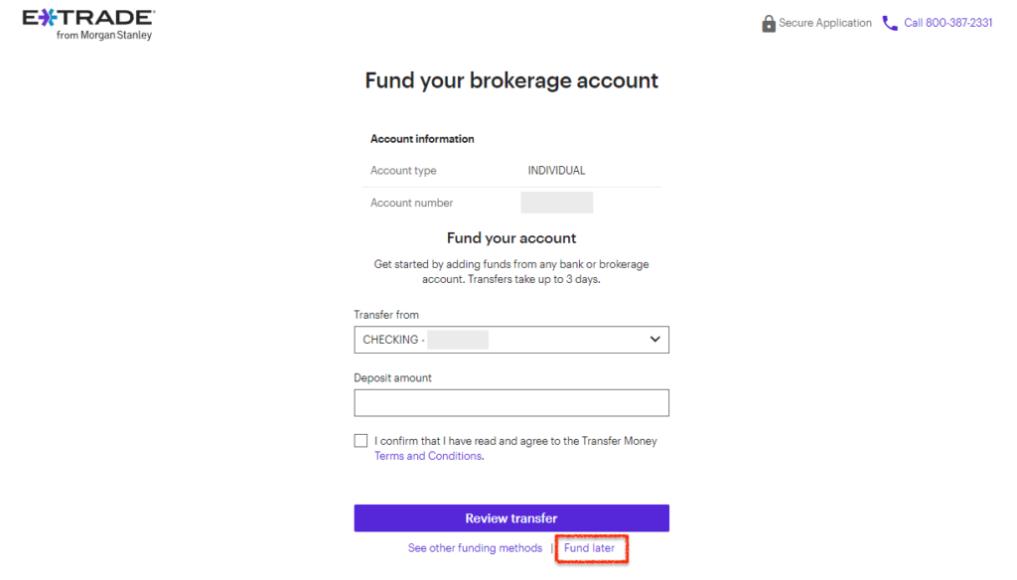Click the masked account number field
This screenshot has width=1017, height=580.
tap(556, 203)
